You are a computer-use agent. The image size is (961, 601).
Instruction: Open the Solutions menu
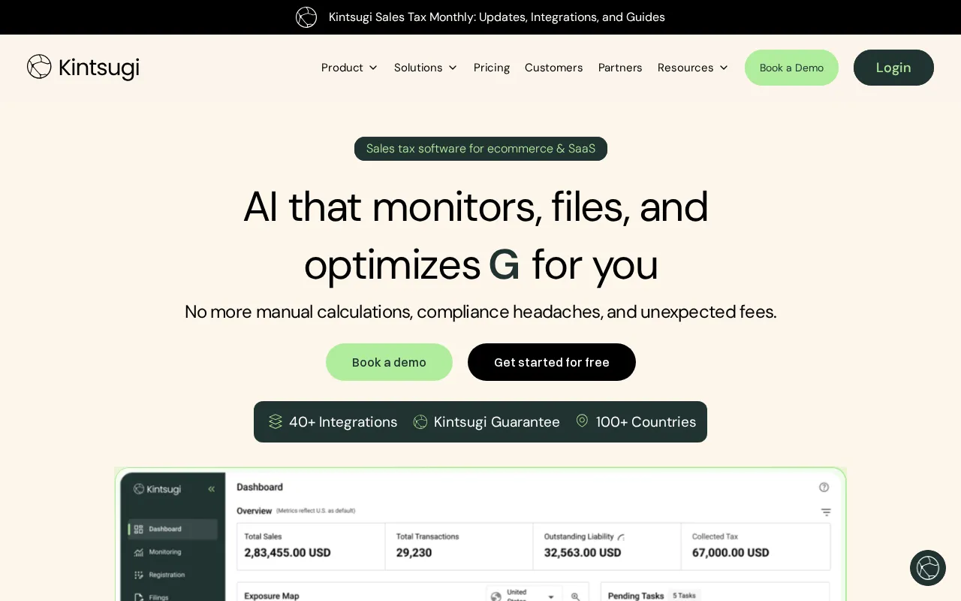(x=418, y=68)
